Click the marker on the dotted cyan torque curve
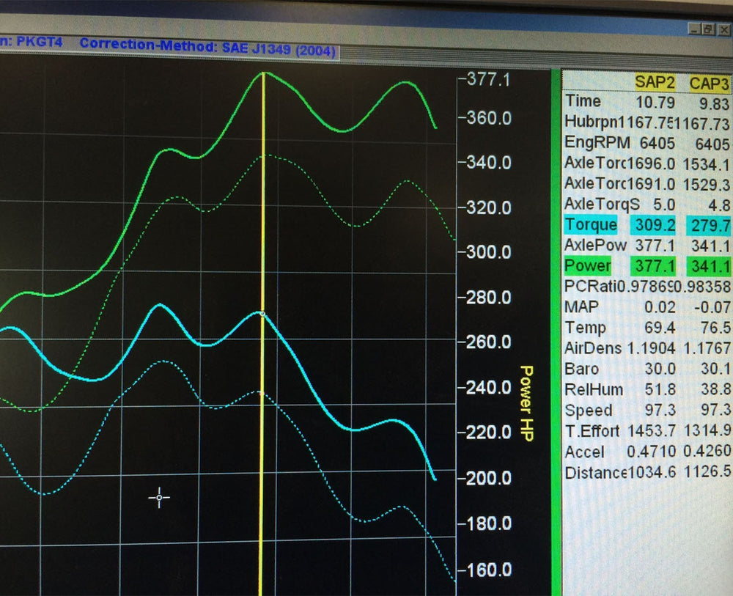The width and height of the screenshot is (733, 596). pyautogui.click(x=260, y=392)
